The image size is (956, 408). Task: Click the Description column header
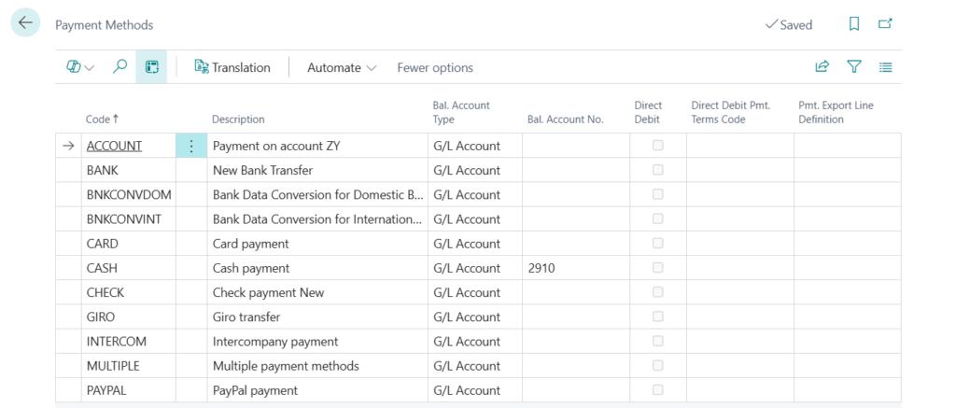(238, 120)
